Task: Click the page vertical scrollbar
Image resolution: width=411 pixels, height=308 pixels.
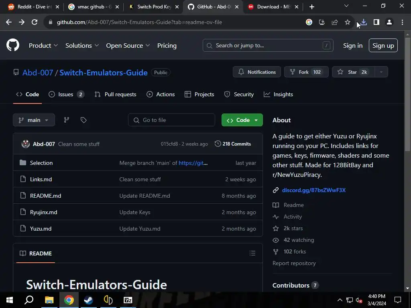Action: [407, 94]
